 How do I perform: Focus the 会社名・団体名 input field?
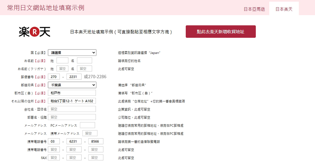coord(72,109)
